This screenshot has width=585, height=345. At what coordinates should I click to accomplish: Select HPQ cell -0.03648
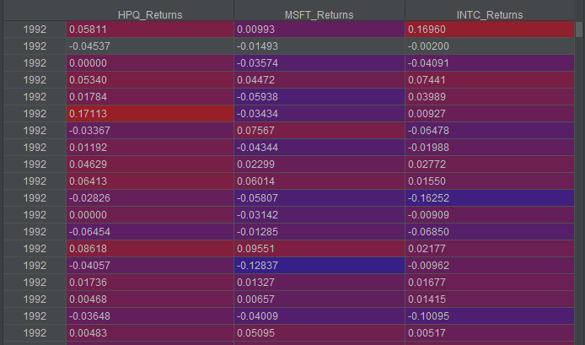click(150, 316)
